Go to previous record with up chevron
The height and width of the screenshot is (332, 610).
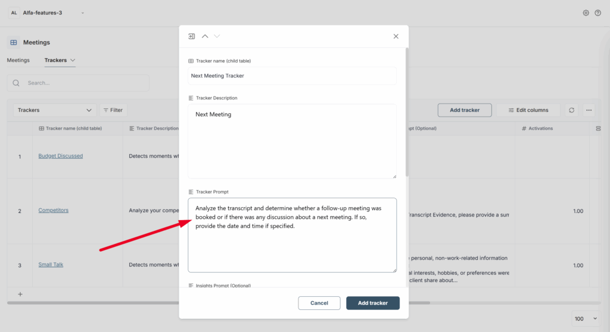205,36
